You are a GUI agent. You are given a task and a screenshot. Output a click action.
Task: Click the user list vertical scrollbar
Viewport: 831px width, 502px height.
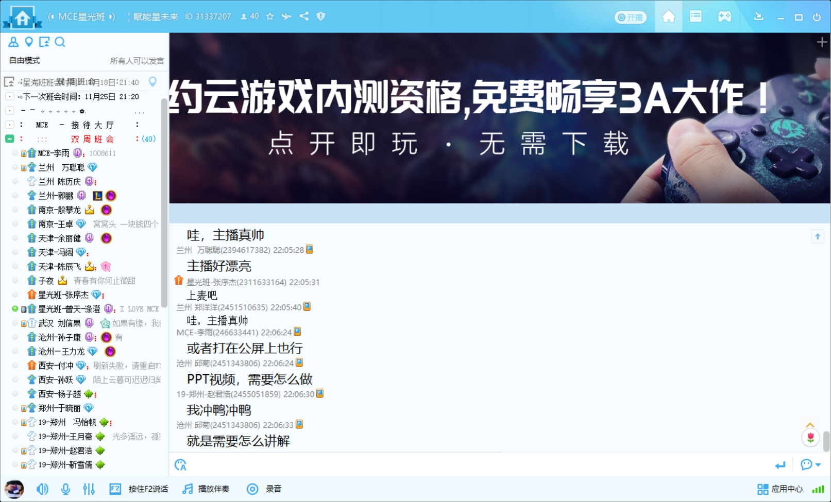pyautogui.click(x=164, y=206)
